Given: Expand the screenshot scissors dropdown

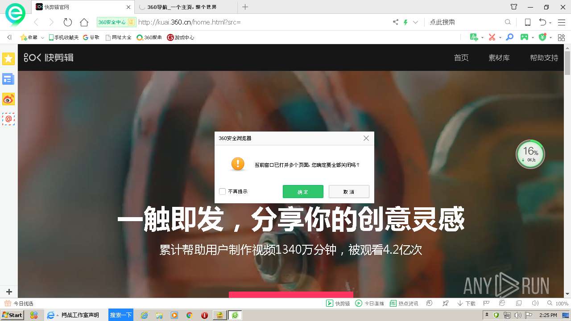Looking at the screenshot, I should pyautogui.click(x=500, y=37).
